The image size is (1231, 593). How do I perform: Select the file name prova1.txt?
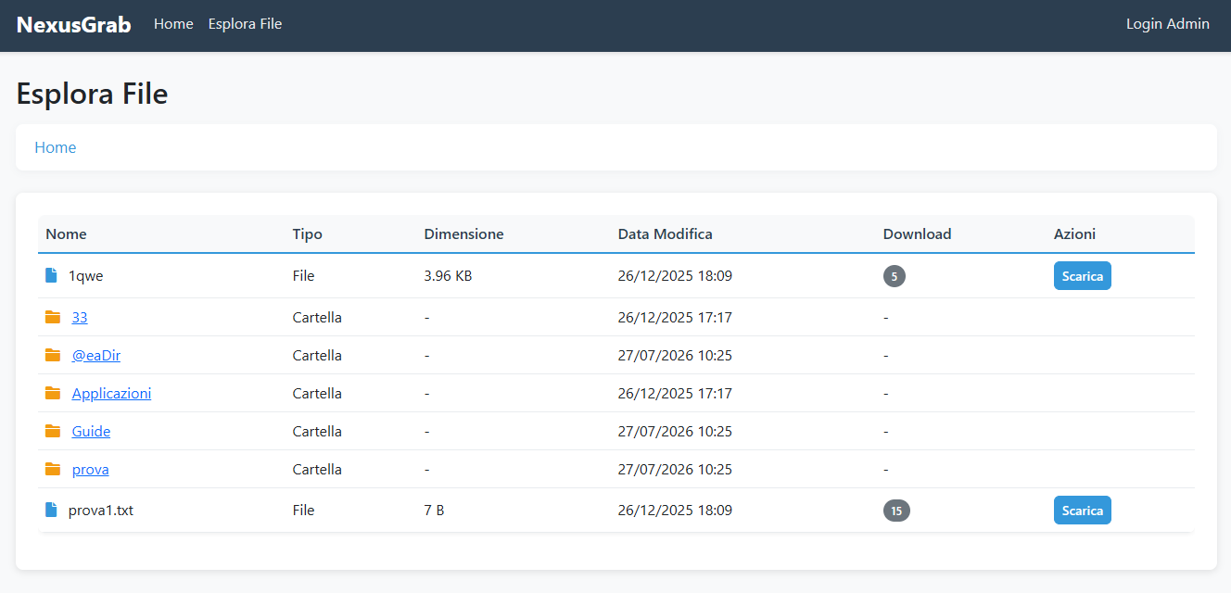tap(101, 510)
